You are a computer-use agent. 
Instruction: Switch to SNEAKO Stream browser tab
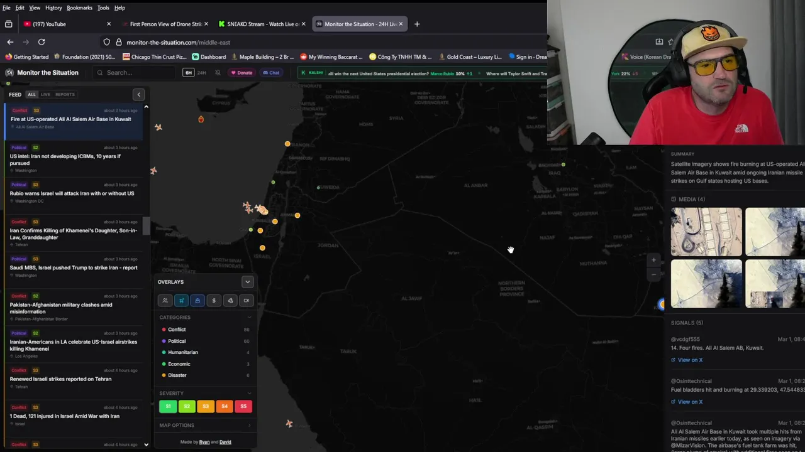(x=263, y=24)
